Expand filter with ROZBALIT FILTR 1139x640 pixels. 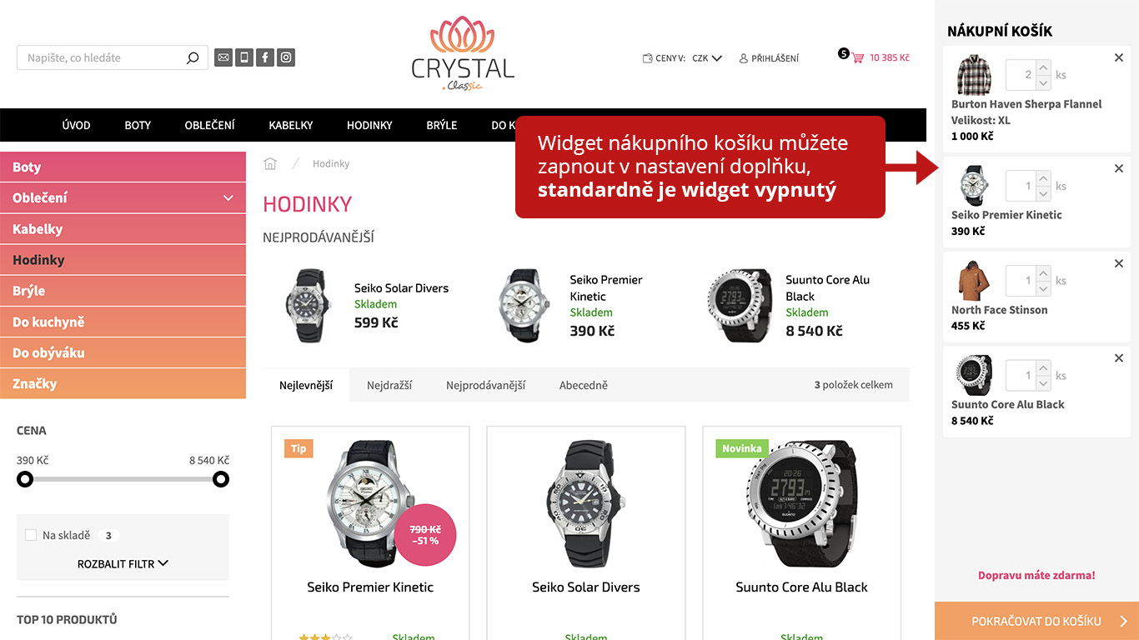(123, 564)
